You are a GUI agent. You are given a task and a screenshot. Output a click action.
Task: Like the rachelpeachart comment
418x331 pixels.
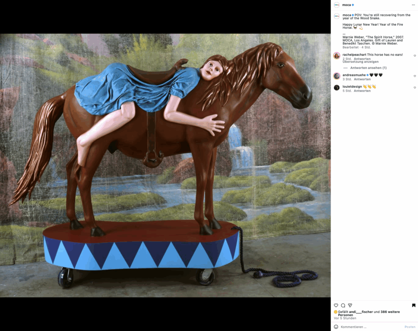coord(415,56)
